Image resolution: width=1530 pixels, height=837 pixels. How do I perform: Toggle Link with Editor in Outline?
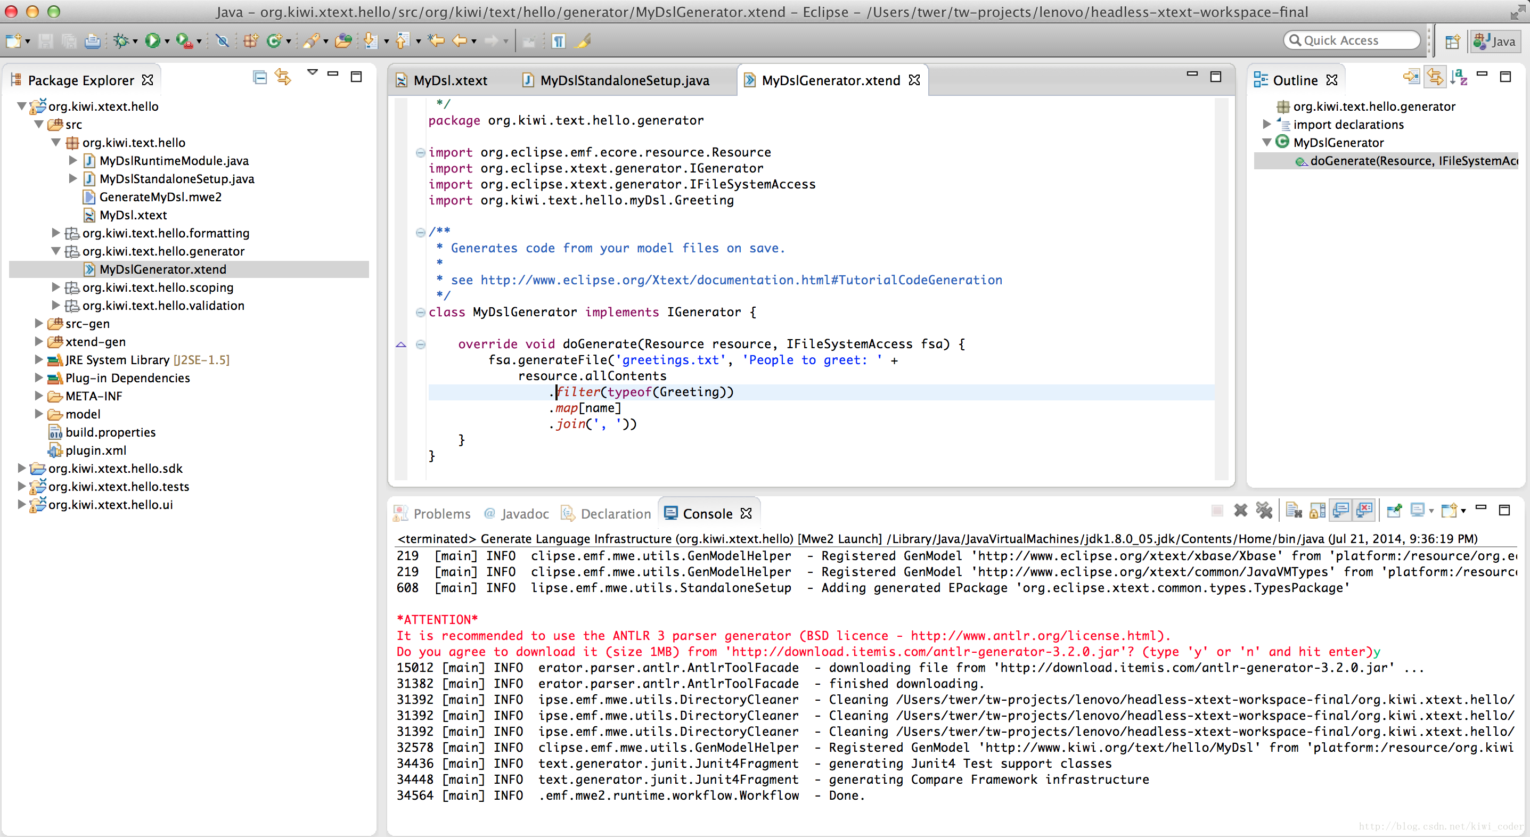1435,77
